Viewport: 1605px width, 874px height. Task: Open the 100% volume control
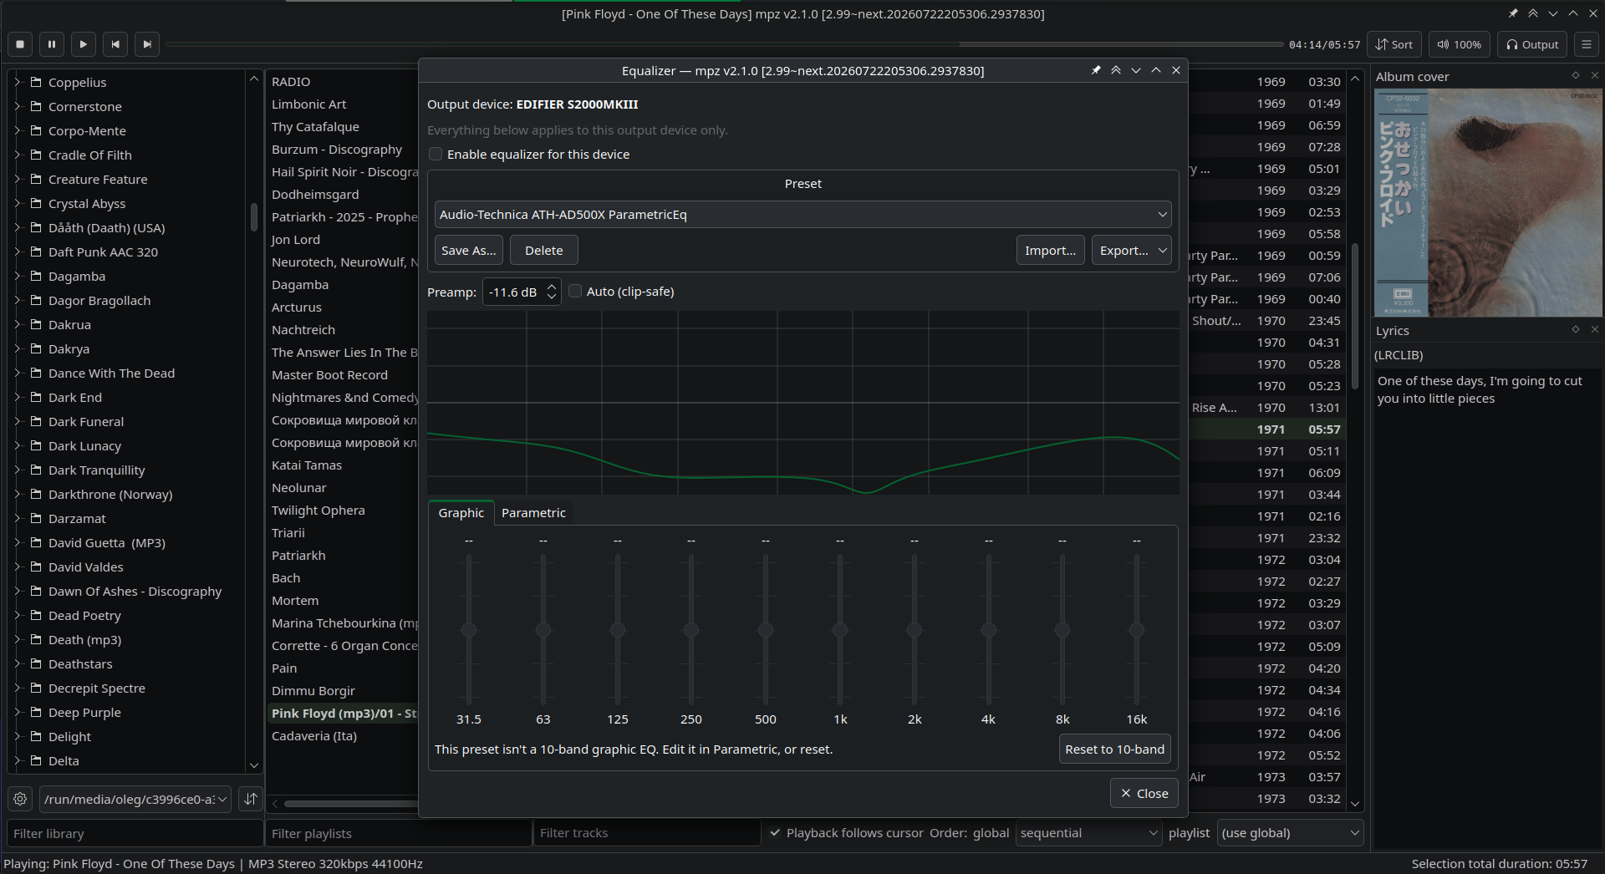[1460, 44]
